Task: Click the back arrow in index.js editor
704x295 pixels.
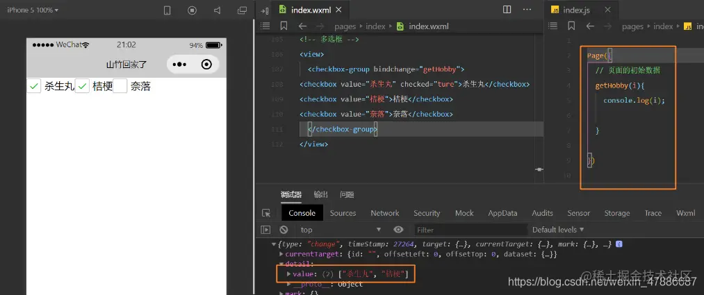Action: (x=590, y=26)
